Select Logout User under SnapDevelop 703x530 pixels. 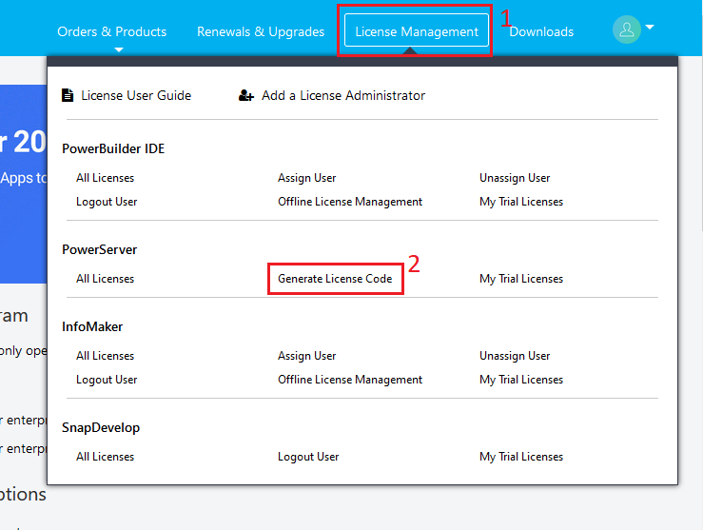(x=308, y=457)
